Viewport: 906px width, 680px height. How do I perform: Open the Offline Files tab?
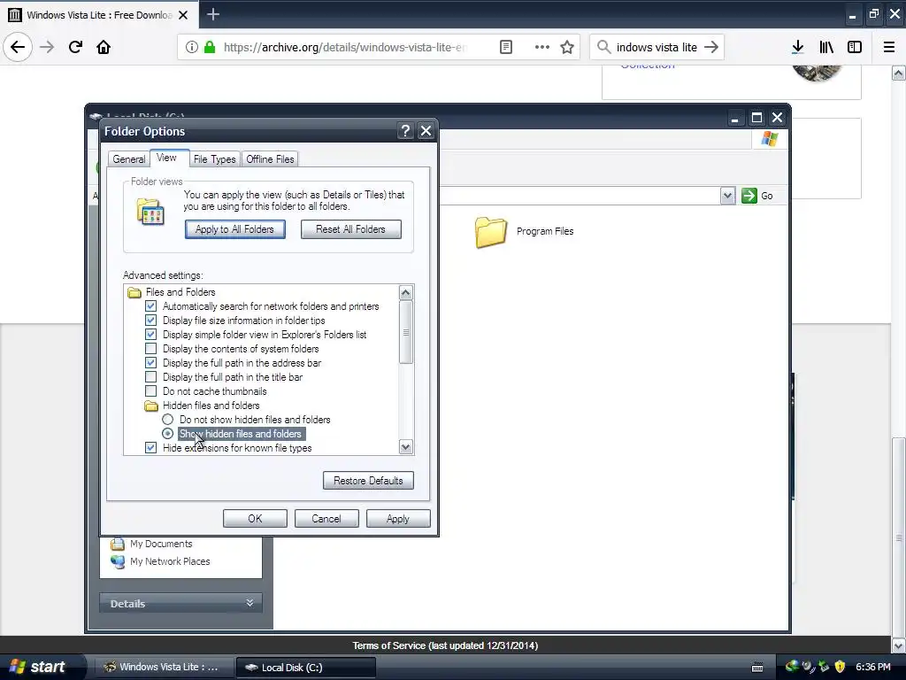click(x=270, y=159)
